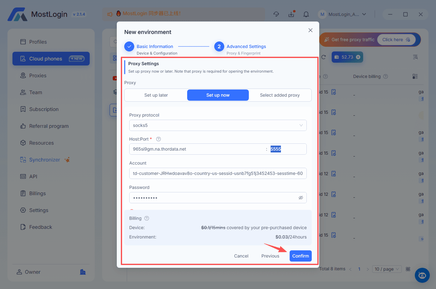Close the New environment dialog
The width and height of the screenshot is (436, 289).
point(310,30)
